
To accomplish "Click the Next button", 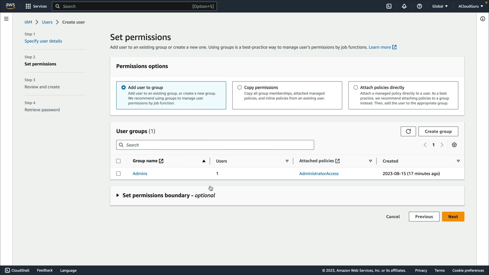I will click(453, 217).
